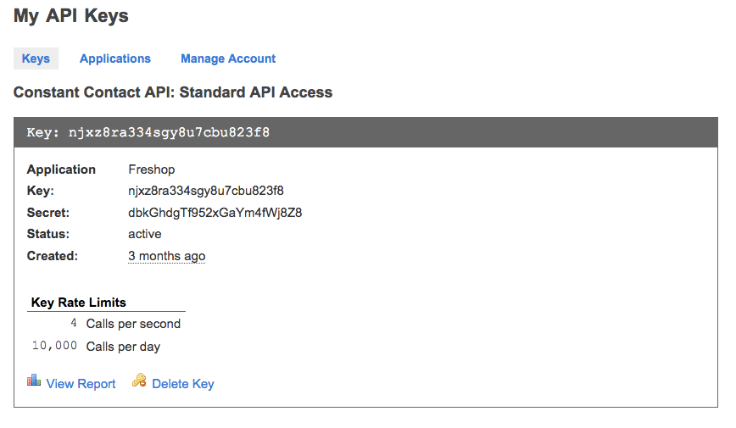
Task: Click the Key value njxz8ra334sgy8u7cbu823f8 in details
Action: (x=206, y=191)
